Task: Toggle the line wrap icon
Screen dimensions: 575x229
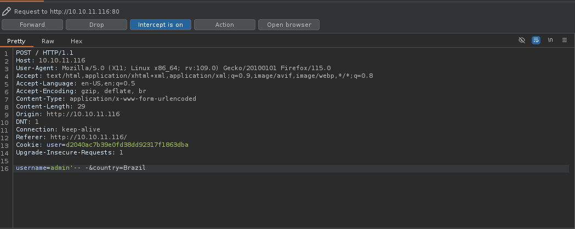Action: coord(536,41)
